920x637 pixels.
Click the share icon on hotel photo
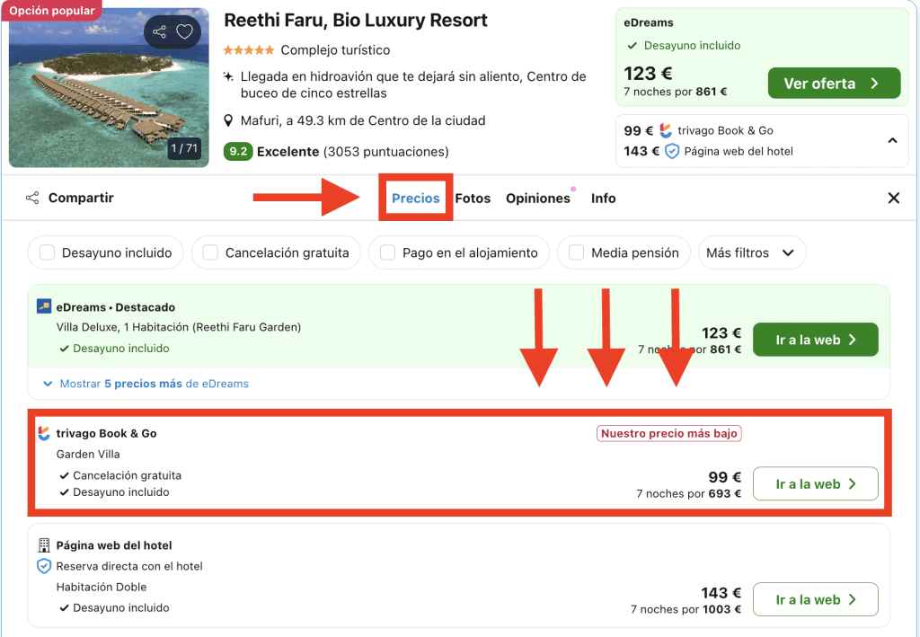159,32
